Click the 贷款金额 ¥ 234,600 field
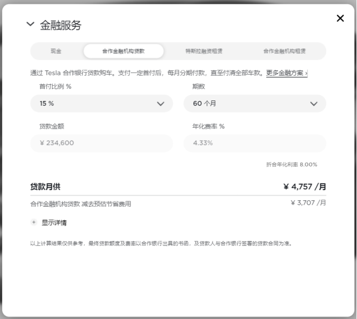The image size is (357, 319). [101, 143]
